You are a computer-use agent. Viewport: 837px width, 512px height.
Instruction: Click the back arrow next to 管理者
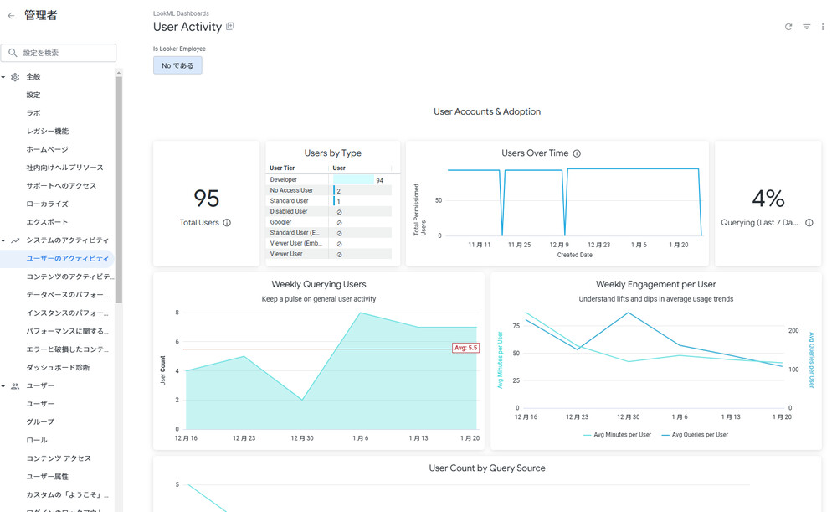coord(11,16)
